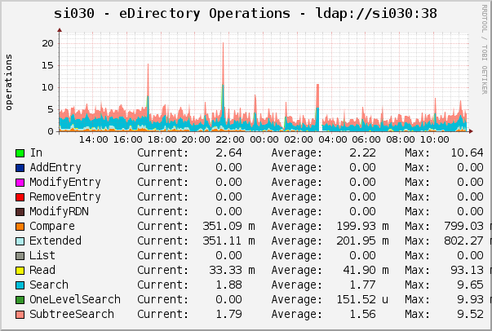Screen dimensions: 492x331
Task: Click the 'operations' y-axis label
Action: (x=8, y=82)
